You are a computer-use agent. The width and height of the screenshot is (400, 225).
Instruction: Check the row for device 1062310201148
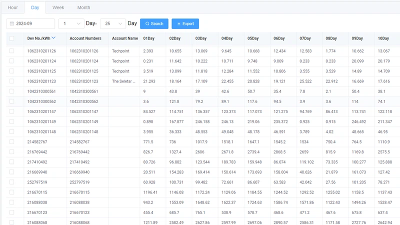click(x=11, y=131)
